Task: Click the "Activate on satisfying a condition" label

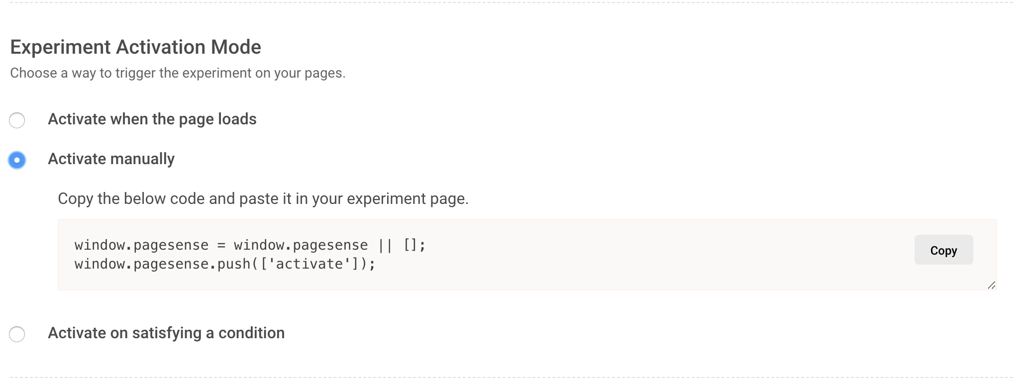Action: point(166,333)
